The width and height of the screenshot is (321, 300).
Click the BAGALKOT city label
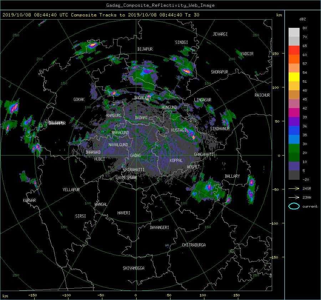pos(143,98)
